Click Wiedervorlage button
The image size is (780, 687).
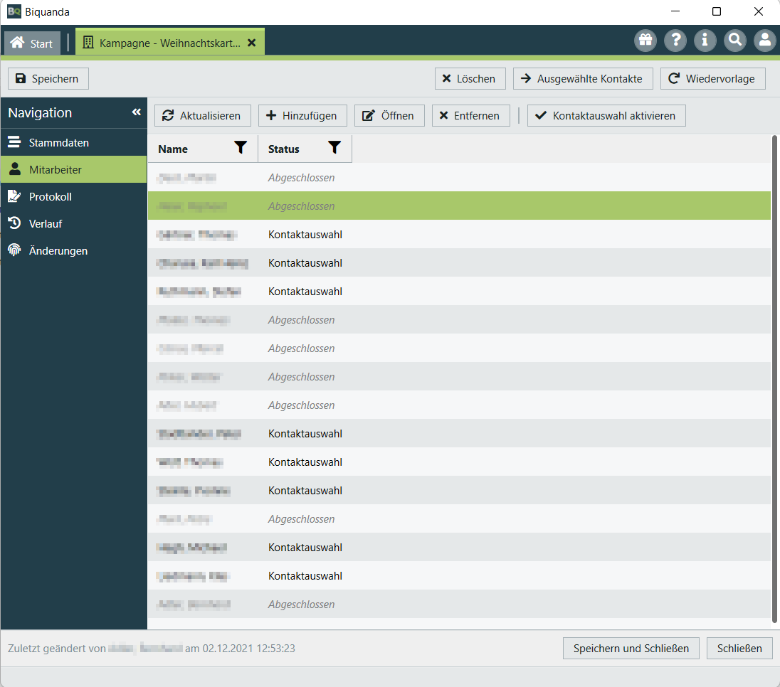point(712,79)
